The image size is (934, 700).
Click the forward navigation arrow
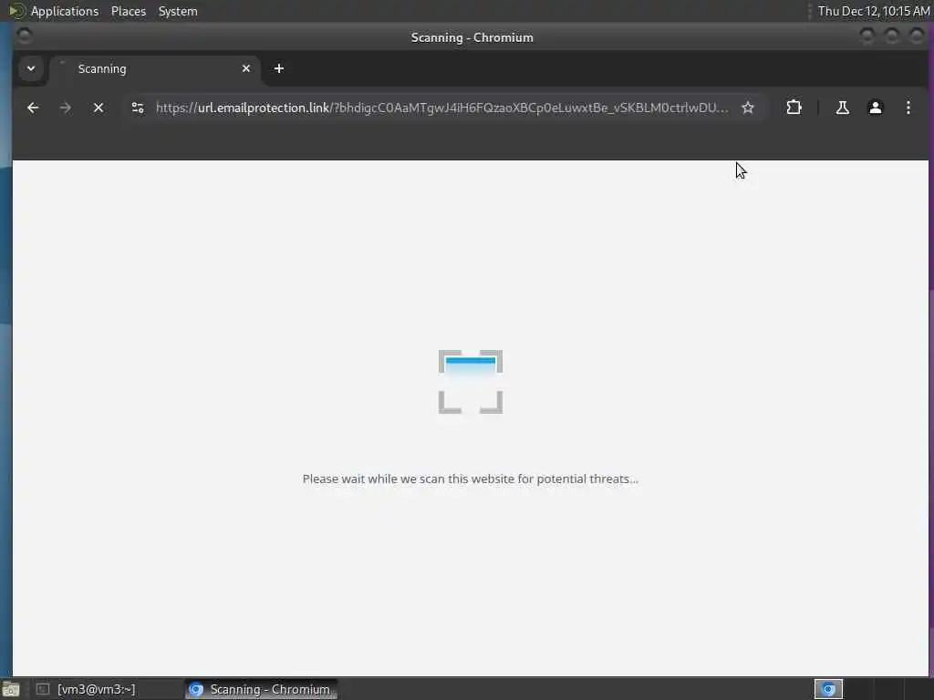(x=66, y=108)
